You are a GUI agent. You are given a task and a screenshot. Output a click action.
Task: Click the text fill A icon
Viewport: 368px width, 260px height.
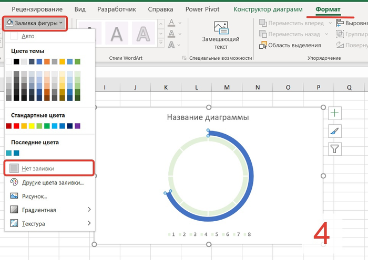(x=171, y=23)
